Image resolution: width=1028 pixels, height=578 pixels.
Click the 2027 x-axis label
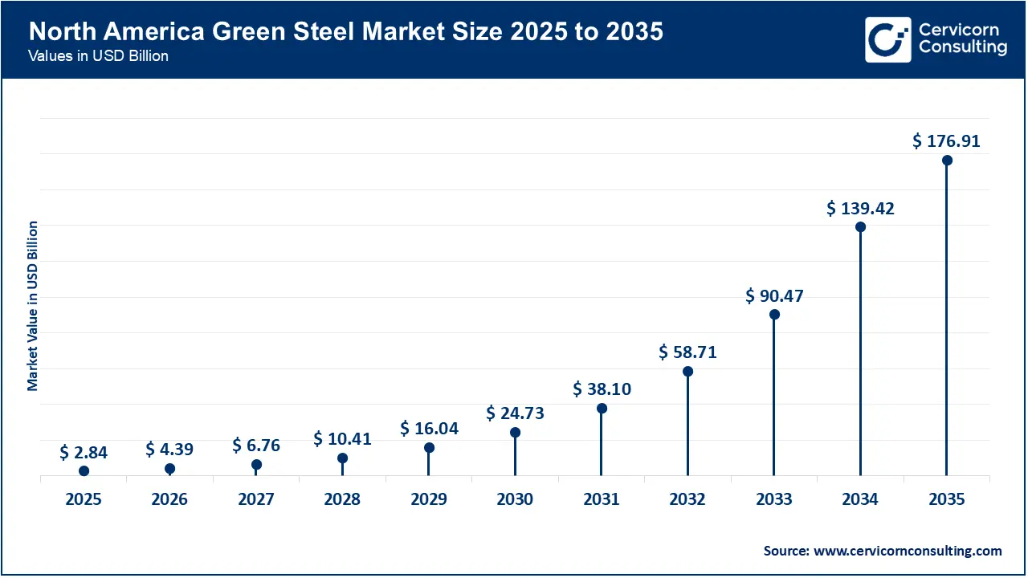tap(256, 499)
